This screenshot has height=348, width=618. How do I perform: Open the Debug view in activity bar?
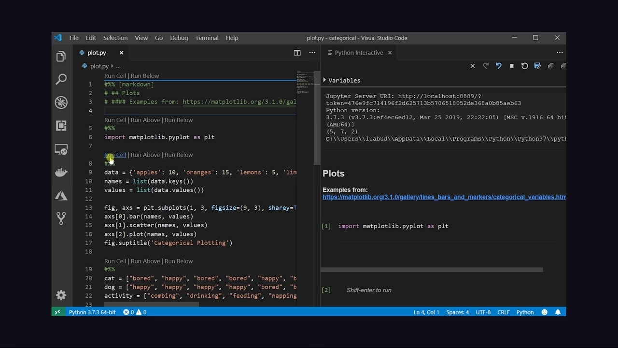tap(61, 102)
